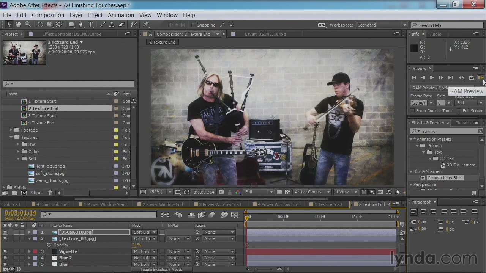This screenshot has width=486, height=273.
Task: Hide the Blur 2 layer eye
Action: (x=5, y=258)
